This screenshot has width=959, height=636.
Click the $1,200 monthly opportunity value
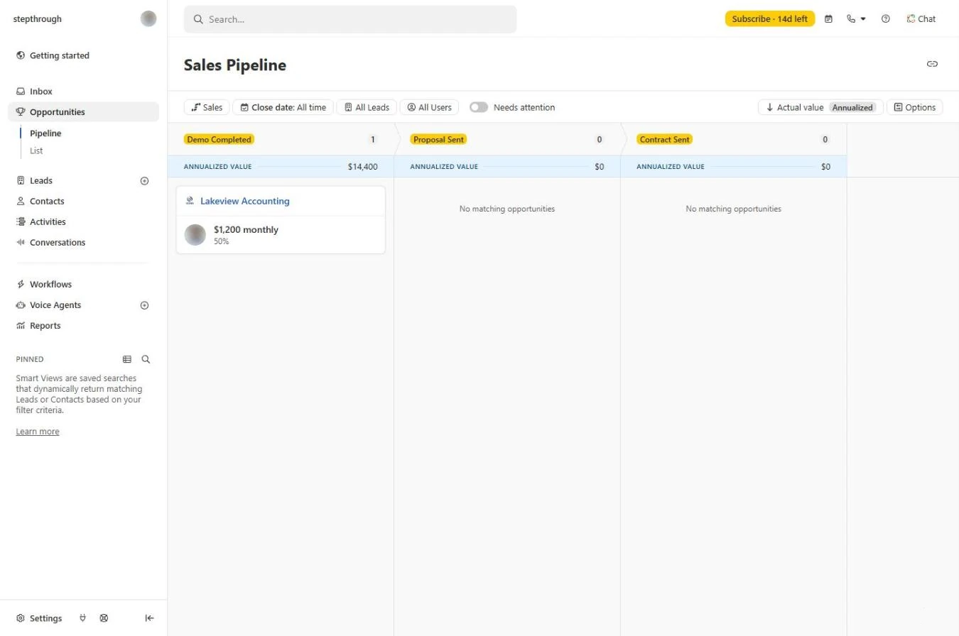(x=246, y=230)
